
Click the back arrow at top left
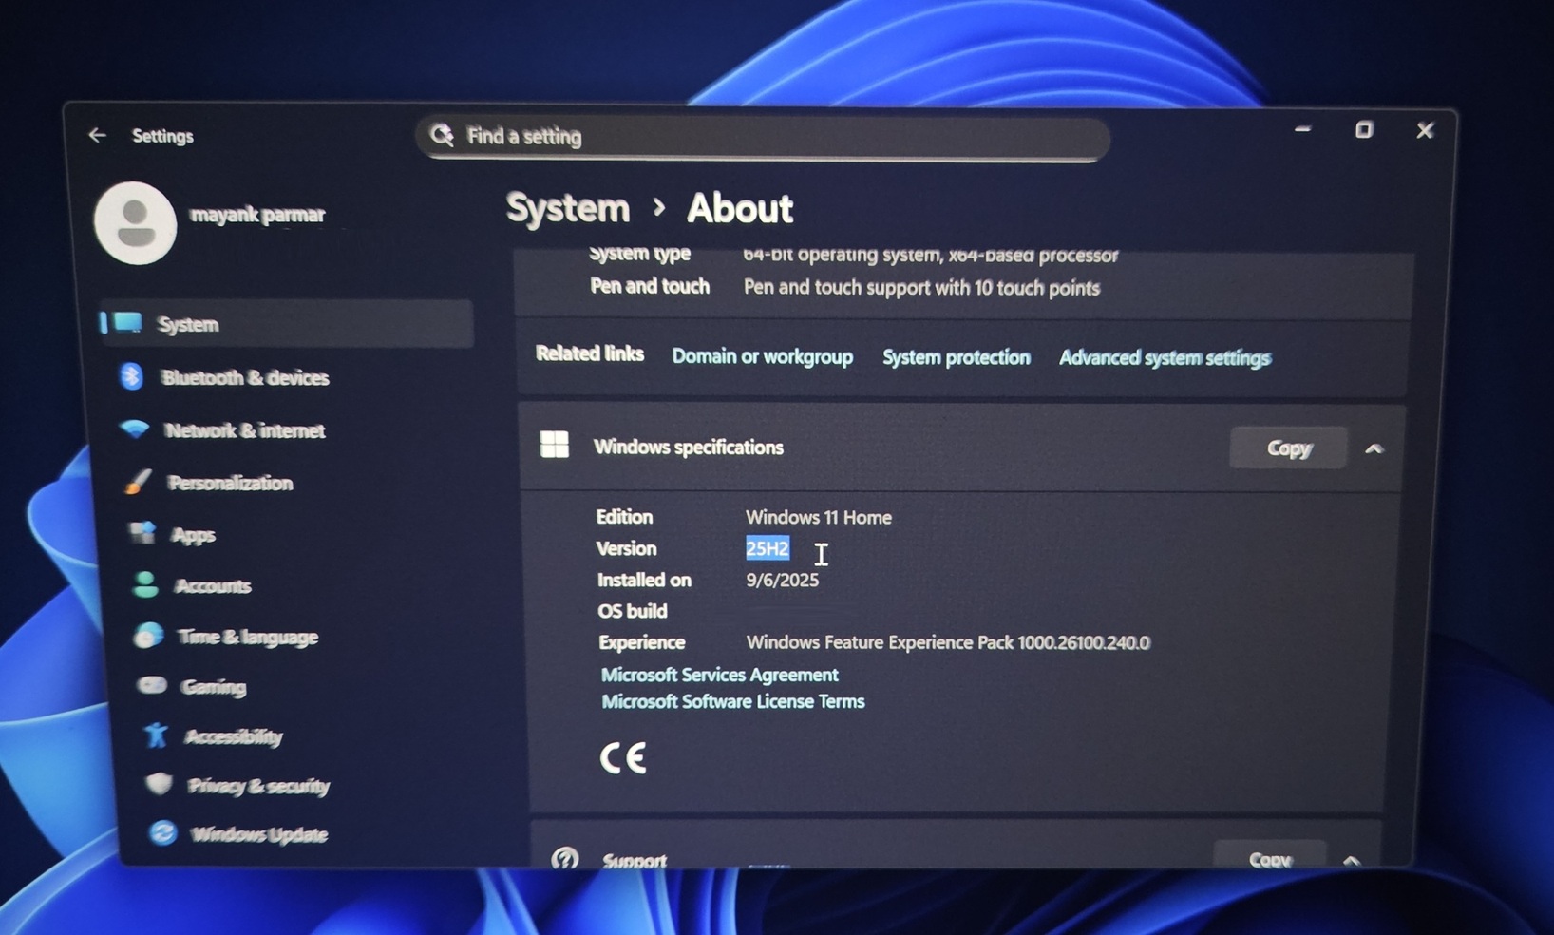coord(97,135)
